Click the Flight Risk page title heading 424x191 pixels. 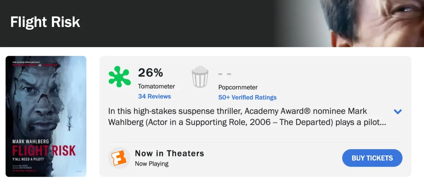pyautogui.click(x=45, y=22)
